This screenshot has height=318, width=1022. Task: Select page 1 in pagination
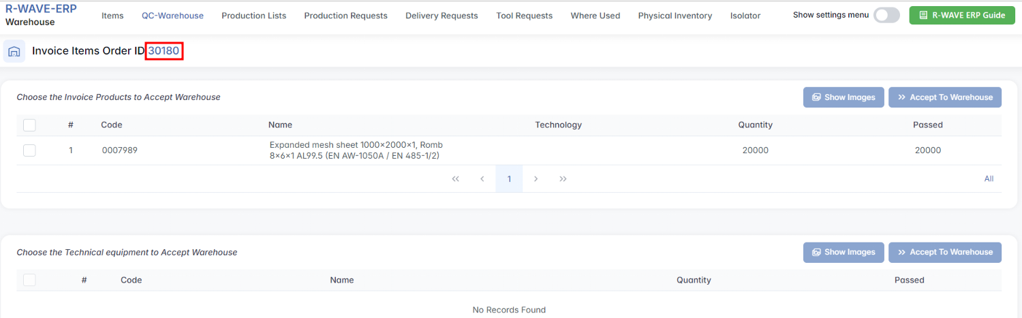pos(509,179)
